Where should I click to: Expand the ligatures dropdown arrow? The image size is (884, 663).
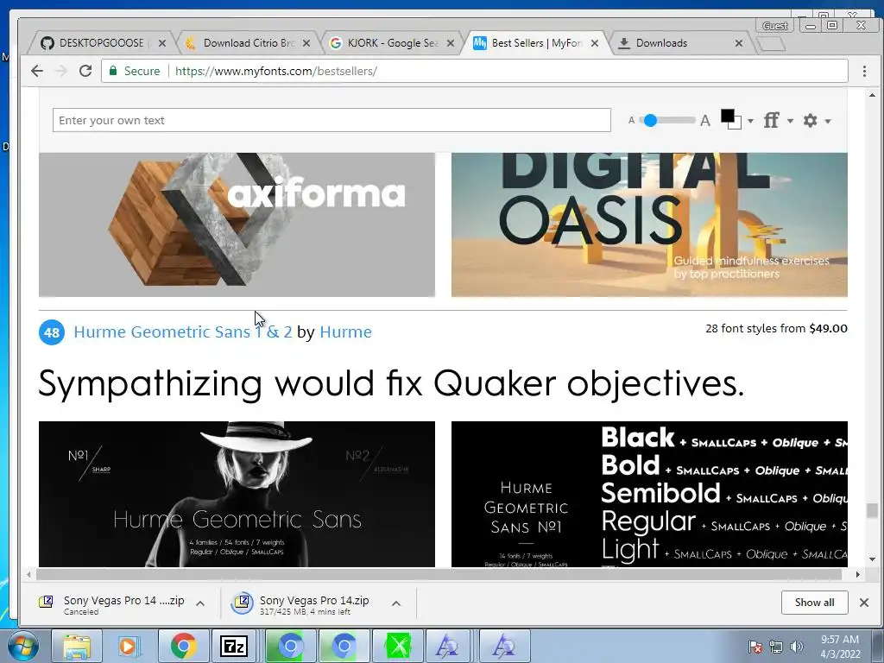pos(790,121)
